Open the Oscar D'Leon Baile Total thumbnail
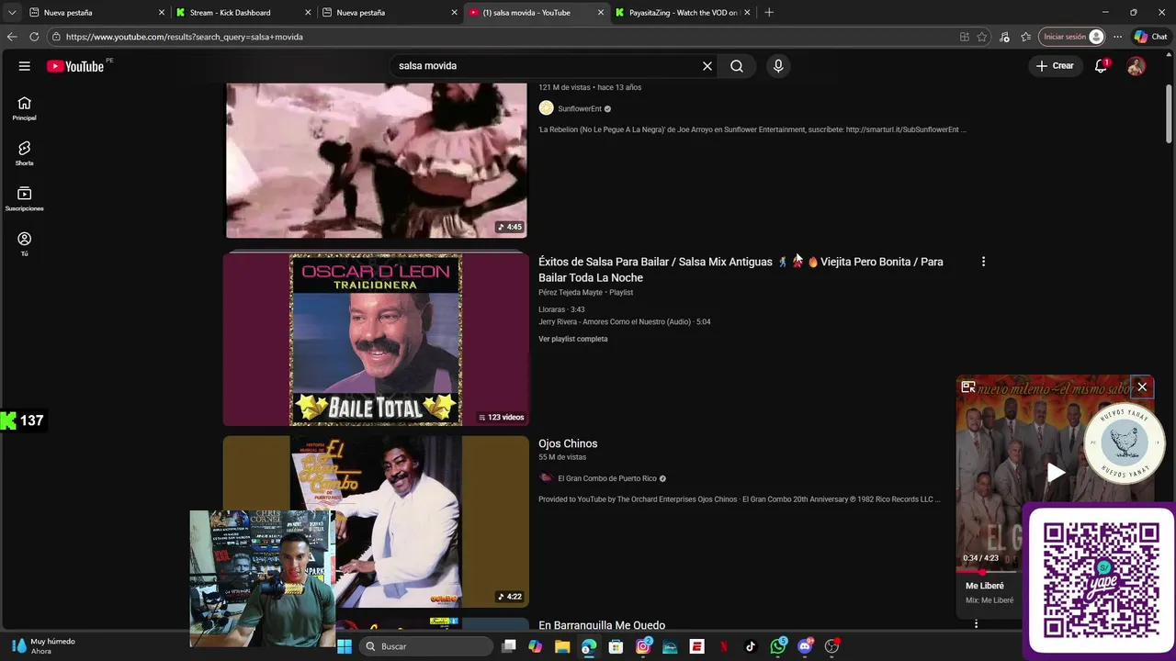The height and width of the screenshot is (661, 1176). [x=377, y=340]
